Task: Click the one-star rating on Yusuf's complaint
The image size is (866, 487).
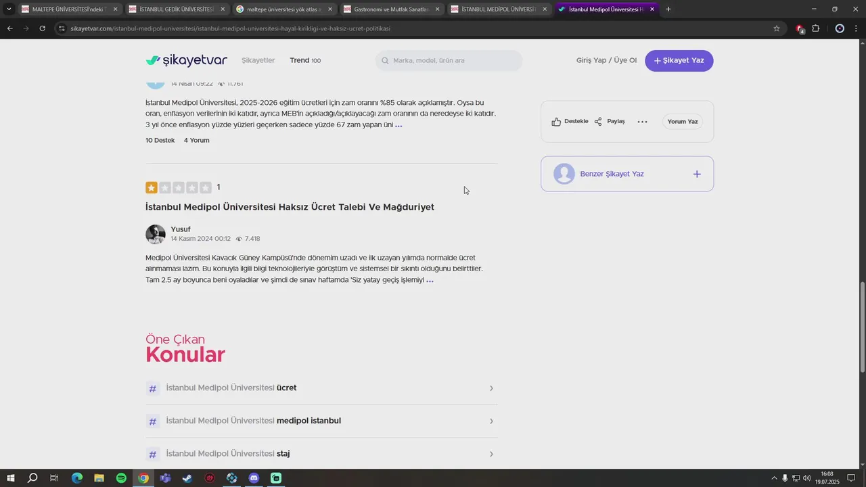Action: [152, 187]
